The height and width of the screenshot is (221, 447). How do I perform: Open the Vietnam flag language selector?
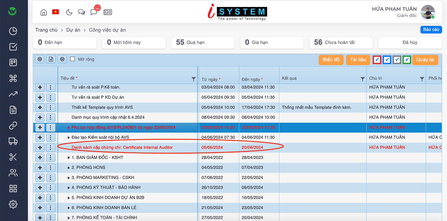(56, 12)
